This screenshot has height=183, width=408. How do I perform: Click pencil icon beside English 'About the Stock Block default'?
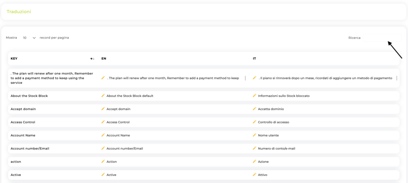click(x=103, y=96)
